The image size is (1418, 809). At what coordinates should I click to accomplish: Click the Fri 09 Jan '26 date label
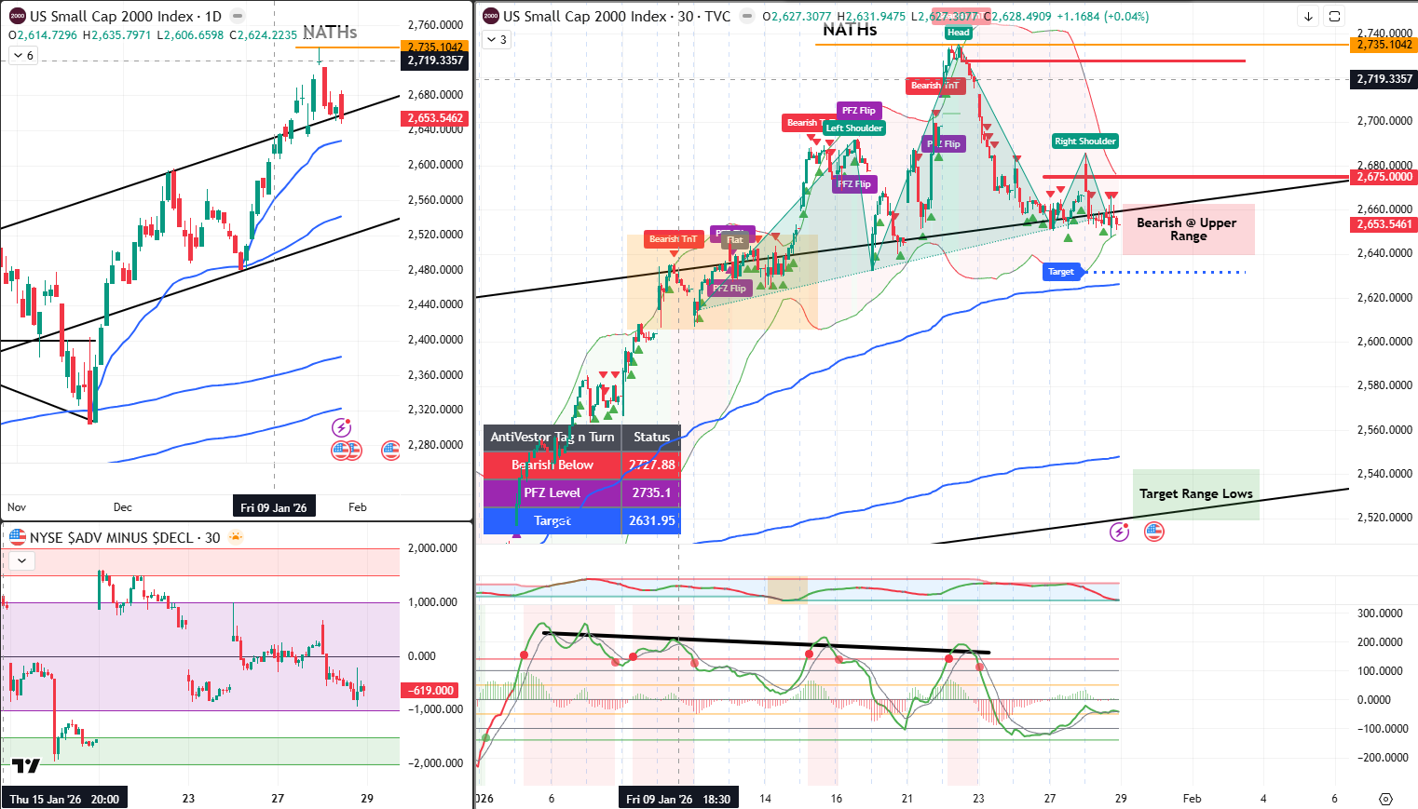[274, 506]
